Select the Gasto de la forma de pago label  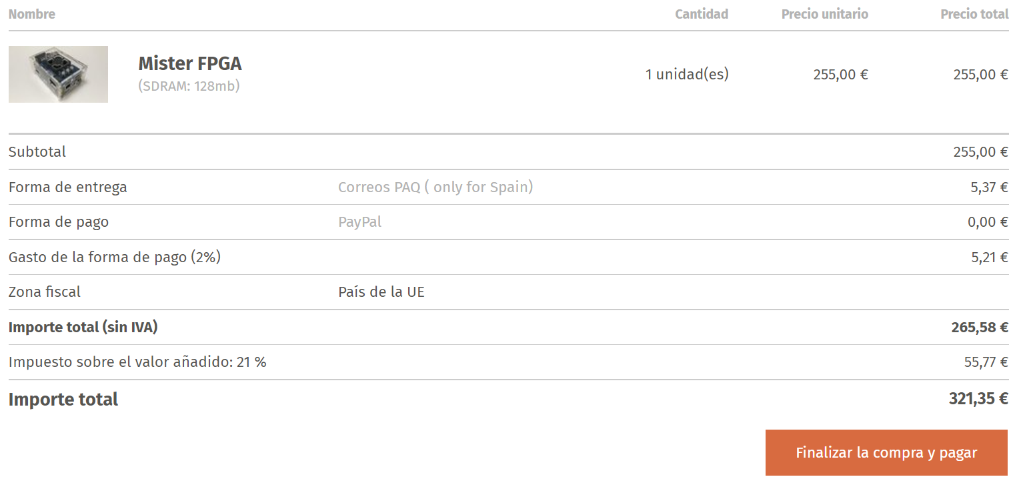coord(114,257)
